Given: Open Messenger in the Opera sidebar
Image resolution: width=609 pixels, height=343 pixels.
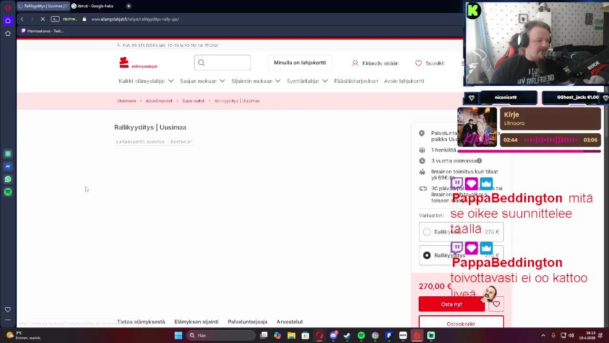Looking at the screenshot, I should [x=8, y=166].
